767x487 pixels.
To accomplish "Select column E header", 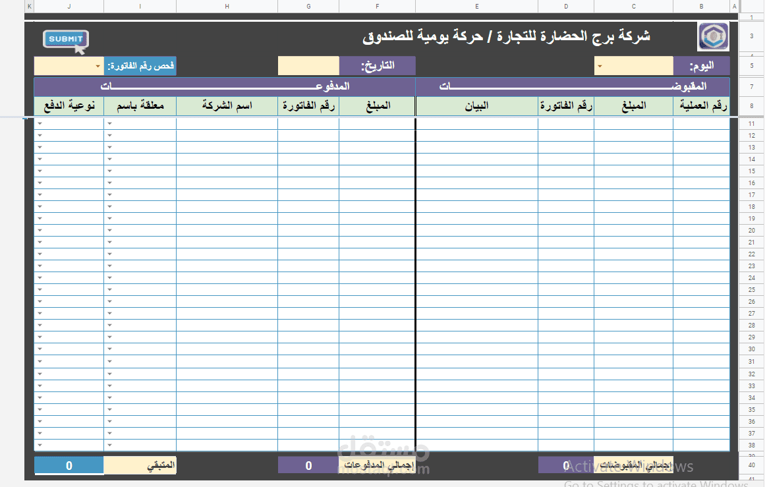I will coord(477,7).
